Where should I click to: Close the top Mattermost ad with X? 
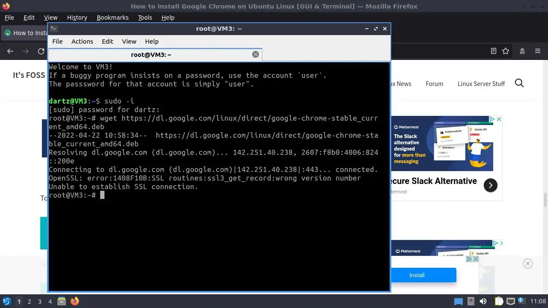499,119
